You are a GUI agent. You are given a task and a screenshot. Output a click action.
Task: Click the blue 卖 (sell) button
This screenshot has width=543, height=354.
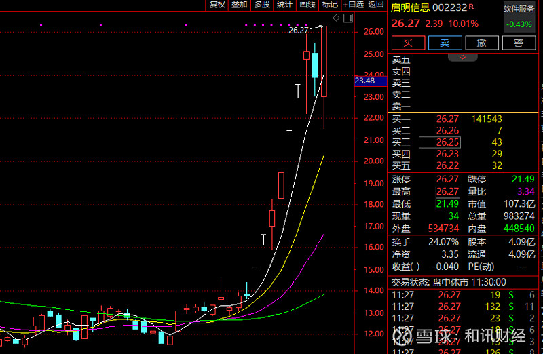tap(445, 43)
